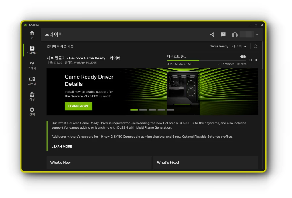The image size is (292, 198).
Task: Select the first banner carousel indicator
Action: tap(134, 110)
